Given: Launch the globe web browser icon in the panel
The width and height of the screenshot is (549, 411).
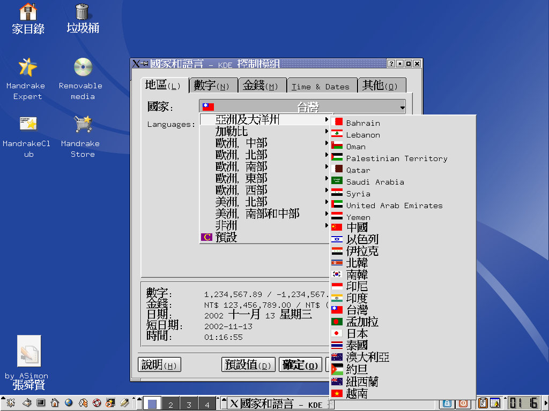Looking at the screenshot, I should click(x=69, y=403).
